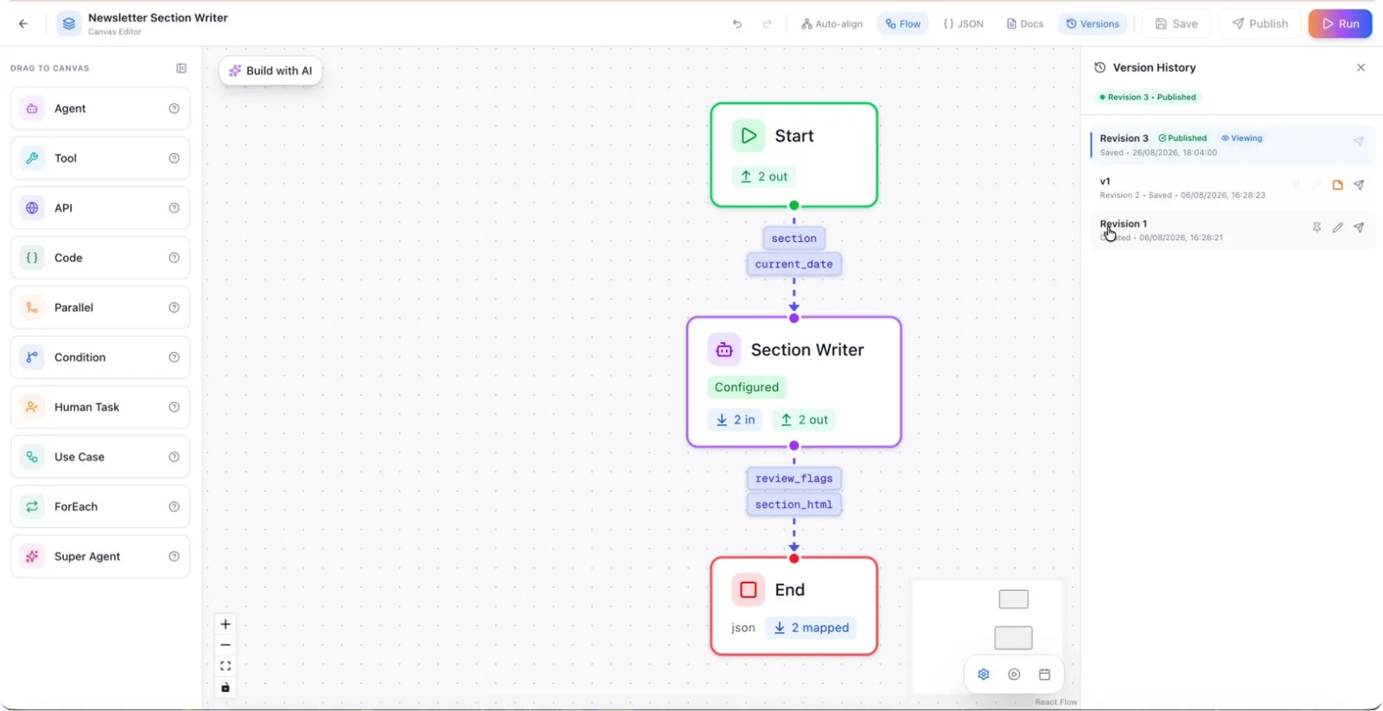
Task: Select the Revision 3 entry
Action: click(x=1233, y=144)
